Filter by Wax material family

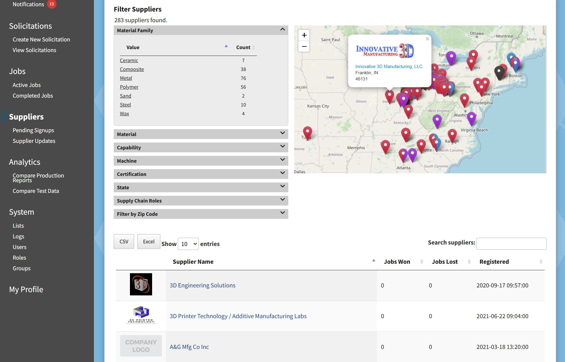coord(124,114)
